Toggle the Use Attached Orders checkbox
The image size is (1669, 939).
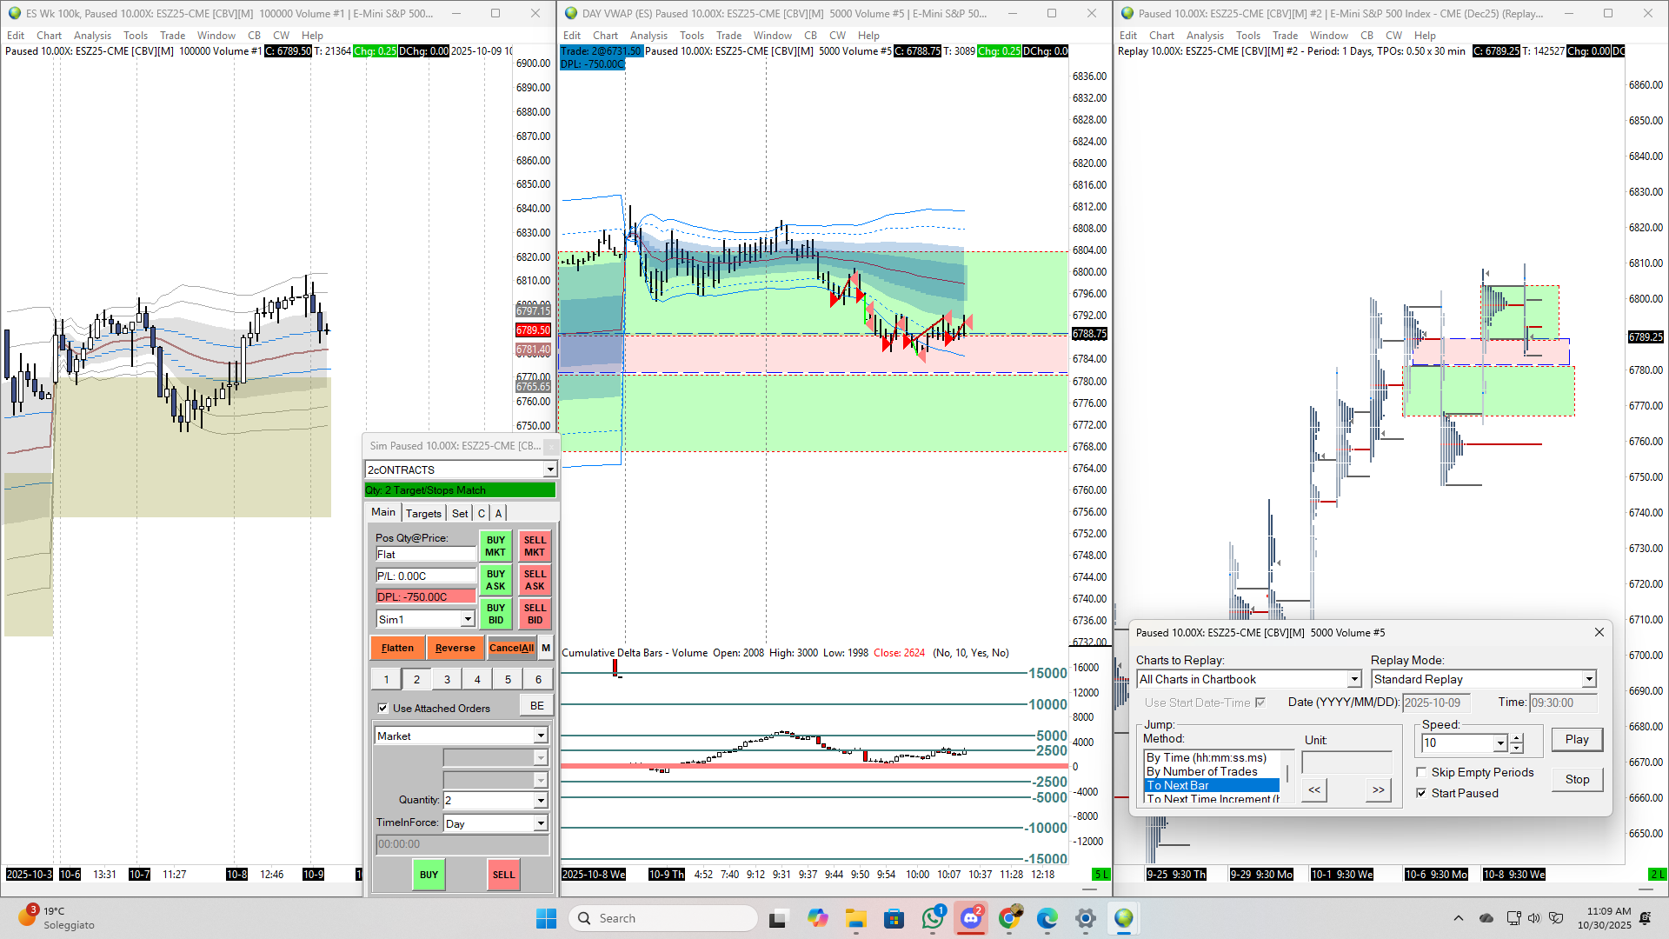(x=383, y=708)
